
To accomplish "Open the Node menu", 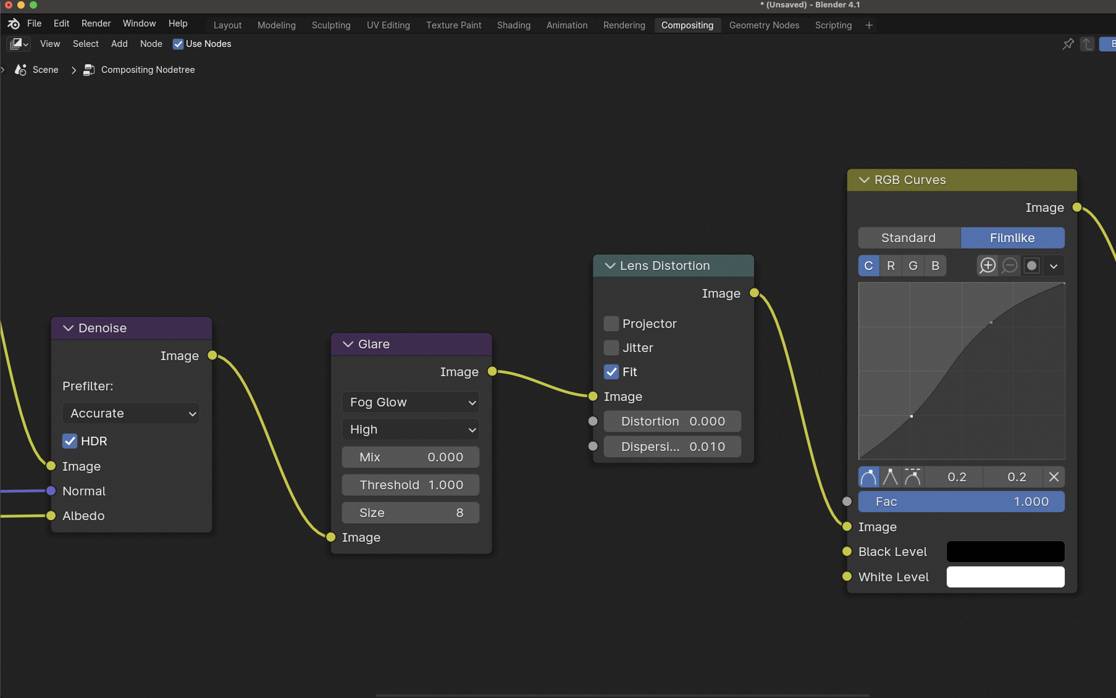I will coord(151,44).
